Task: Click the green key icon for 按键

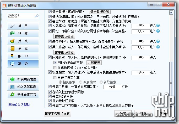Action: [x=12, y=33]
